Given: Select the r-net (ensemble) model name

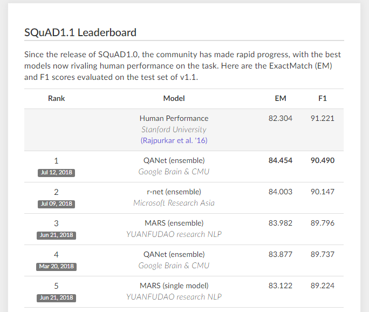Looking at the screenshot, I should click(x=174, y=192).
